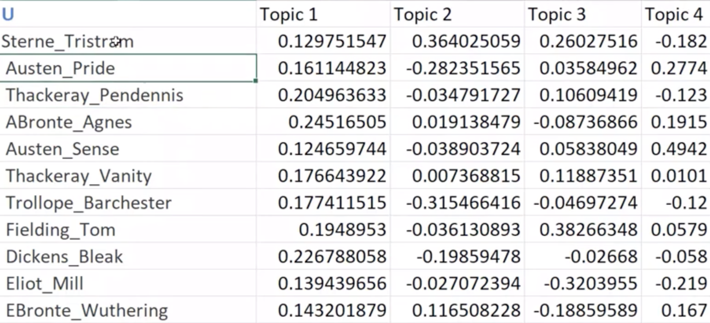Click the Topic 1 column header cell

coord(289,15)
